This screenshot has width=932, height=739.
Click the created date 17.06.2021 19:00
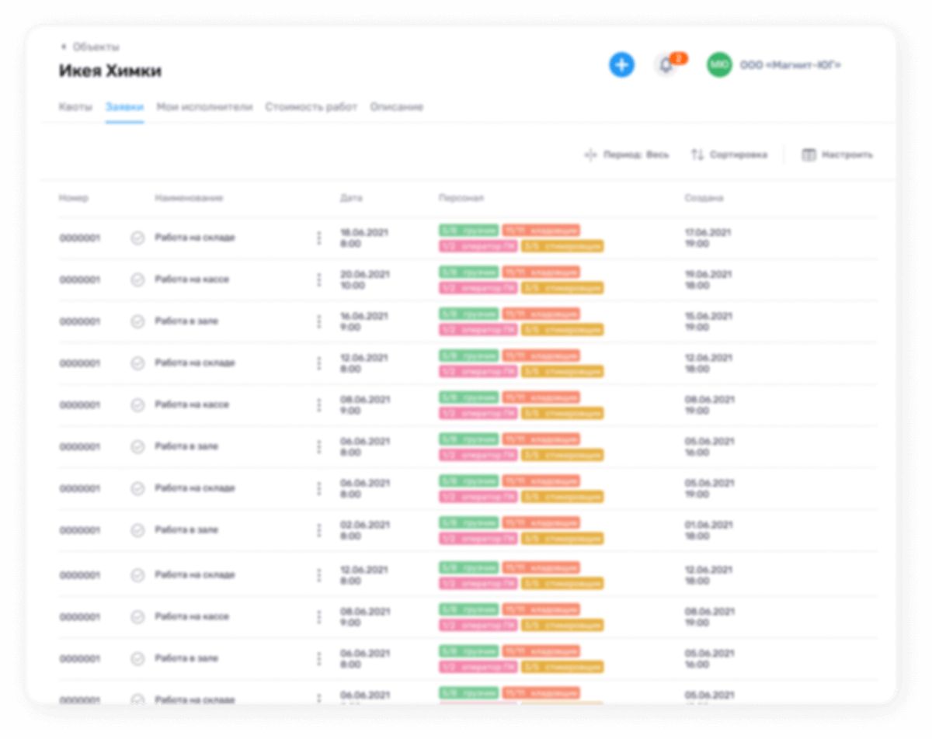pyautogui.click(x=708, y=238)
